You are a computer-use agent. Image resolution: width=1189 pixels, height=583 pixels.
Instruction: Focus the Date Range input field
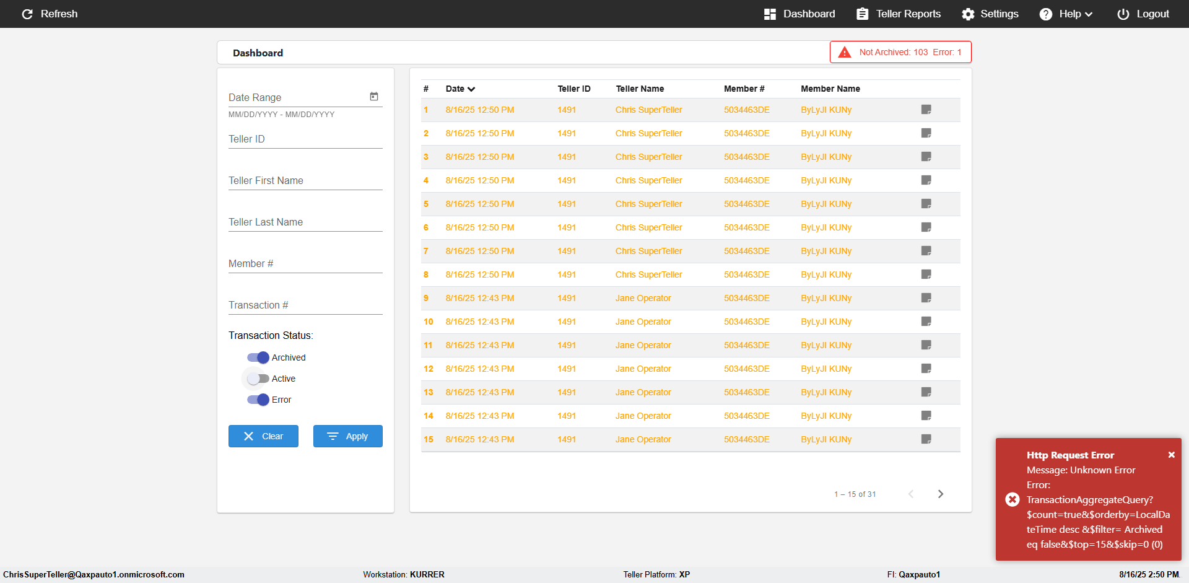point(298,97)
